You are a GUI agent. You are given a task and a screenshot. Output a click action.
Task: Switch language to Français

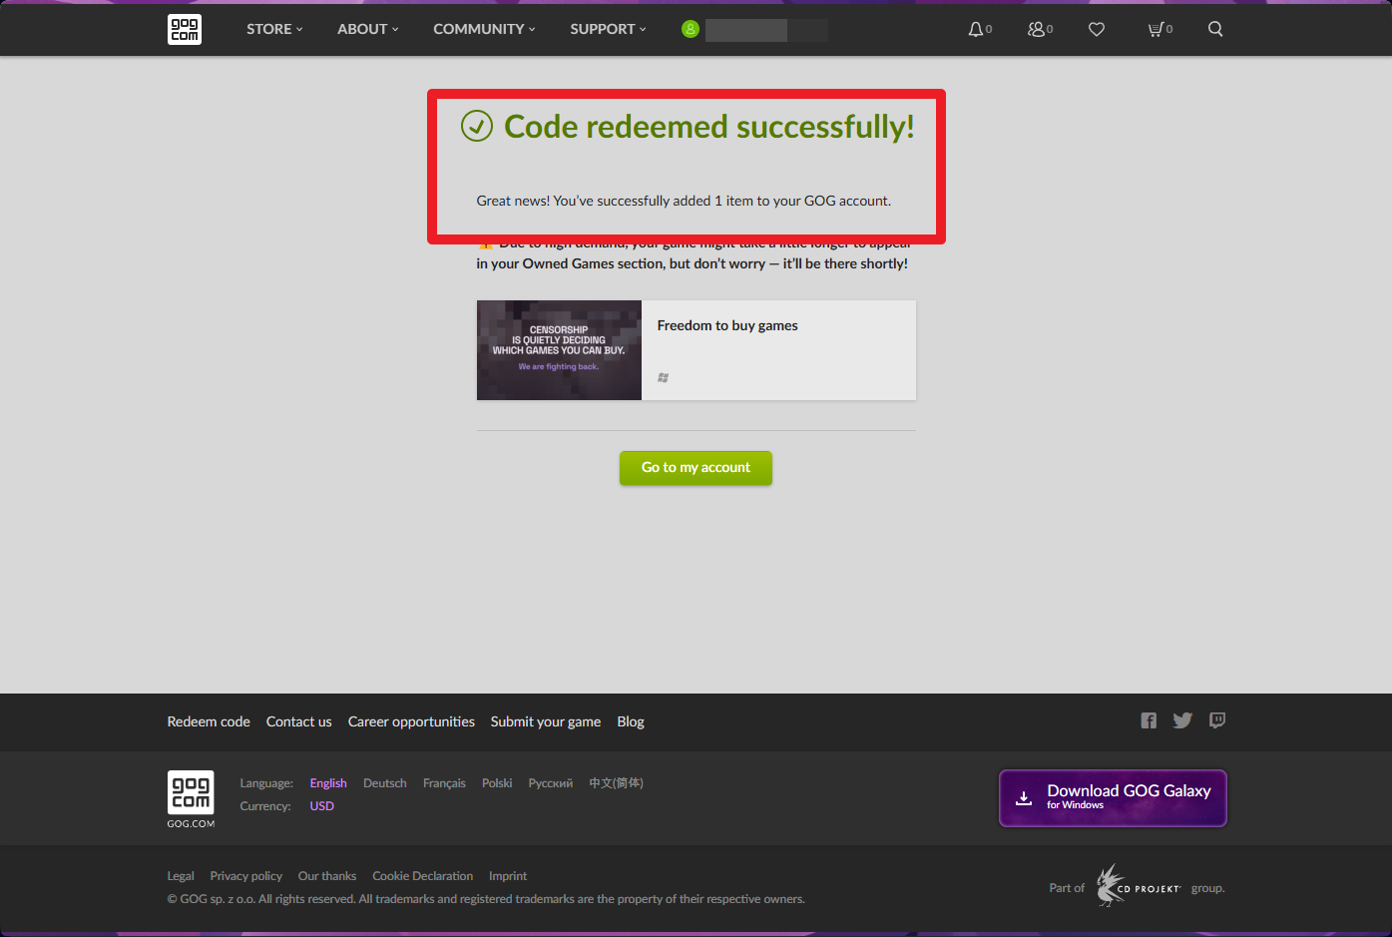pyautogui.click(x=444, y=783)
